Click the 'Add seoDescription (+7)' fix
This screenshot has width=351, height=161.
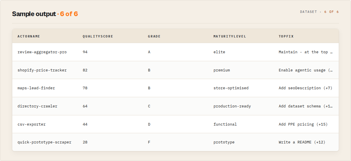[x=306, y=88]
